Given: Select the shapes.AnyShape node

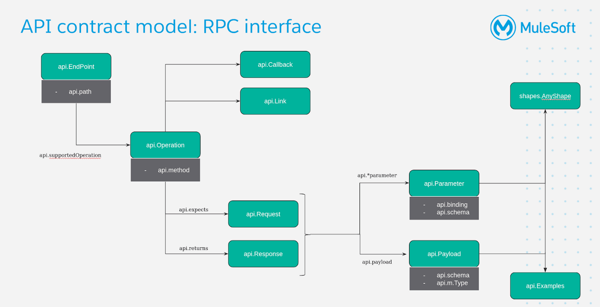Looking at the screenshot, I should (x=544, y=96).
